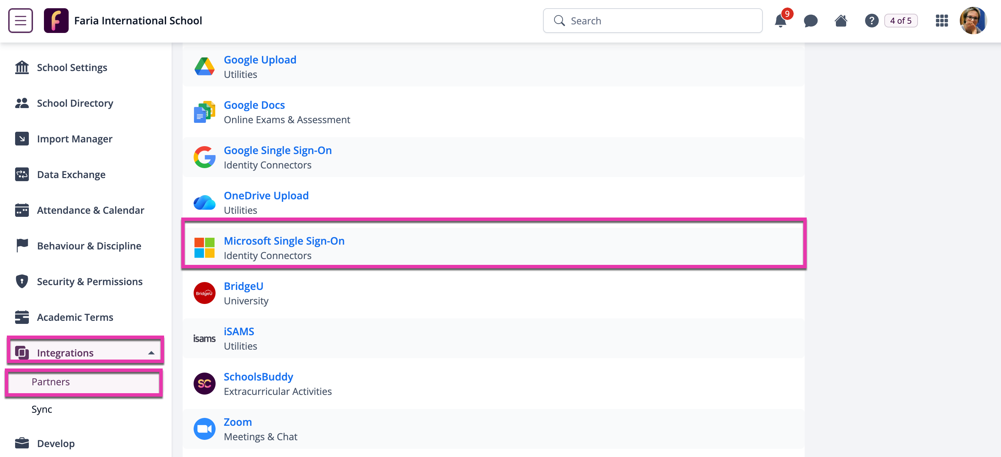Click the BridgeU red logo
Screen dimensions: 1001x457
[204, 293]
